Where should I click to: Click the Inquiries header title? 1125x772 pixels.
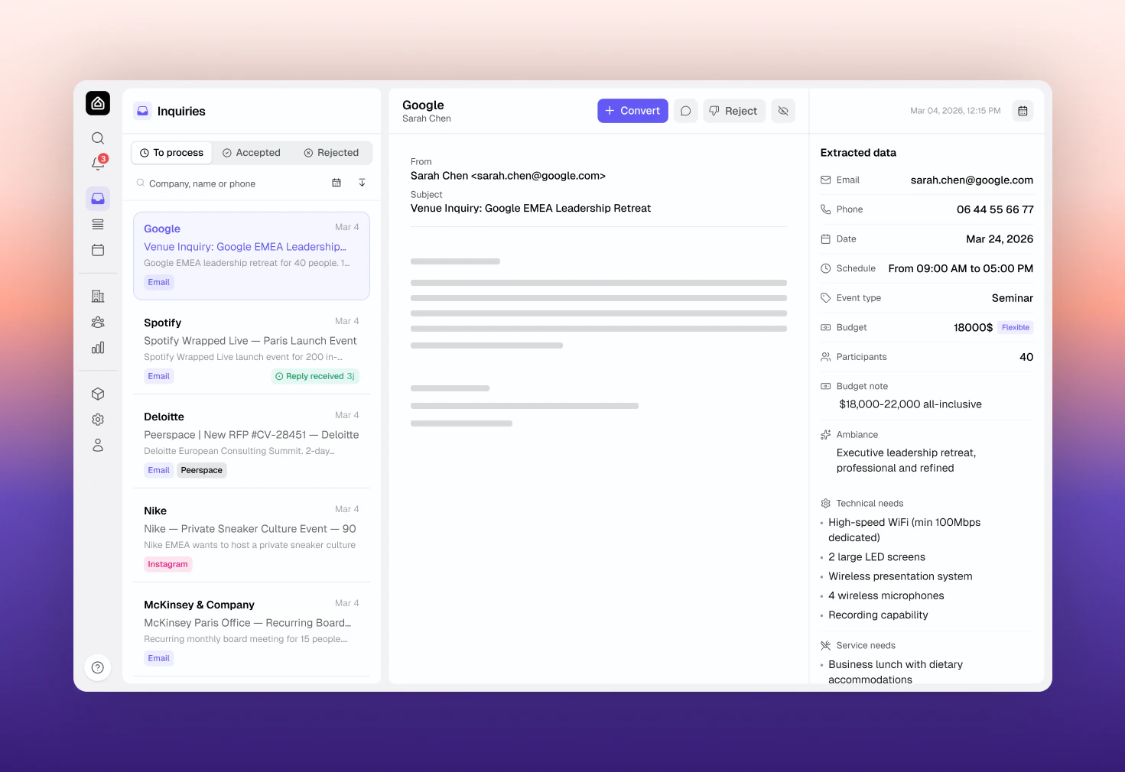pyautogui.click(x=181, y=111)
